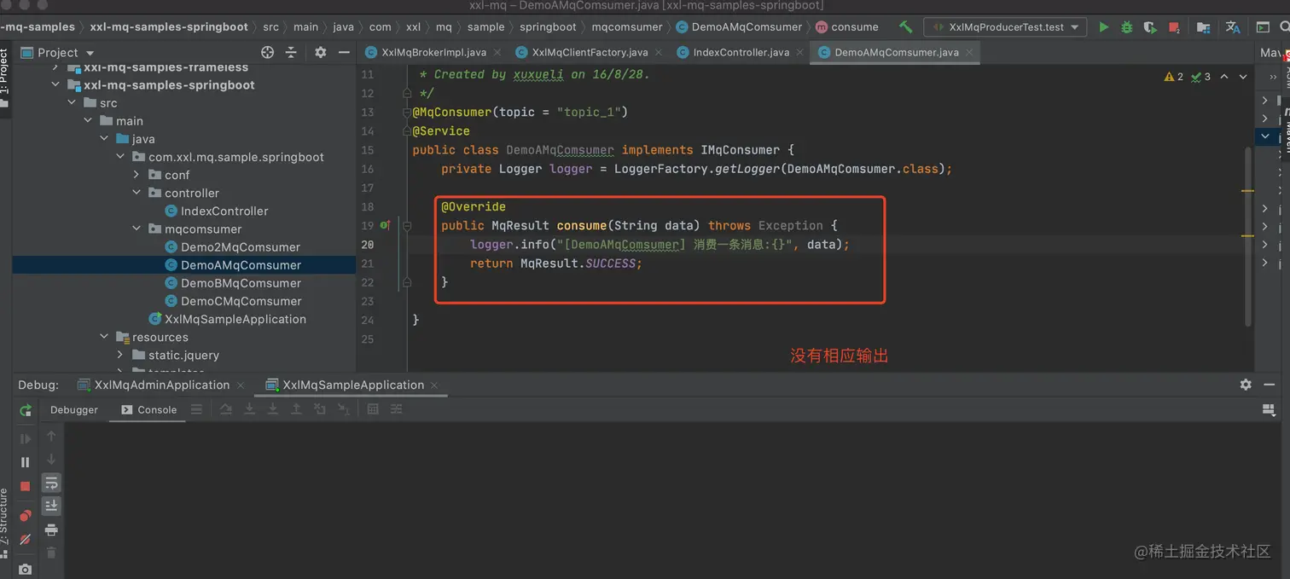Click Step Out in the debugger toolbar

(x=296, y=409)
